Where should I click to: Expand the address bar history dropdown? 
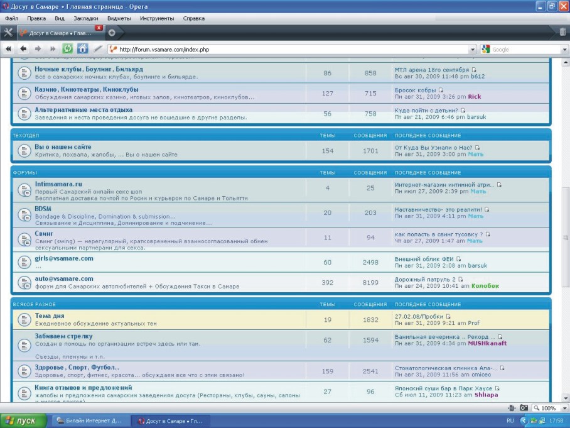coord(473,49)
